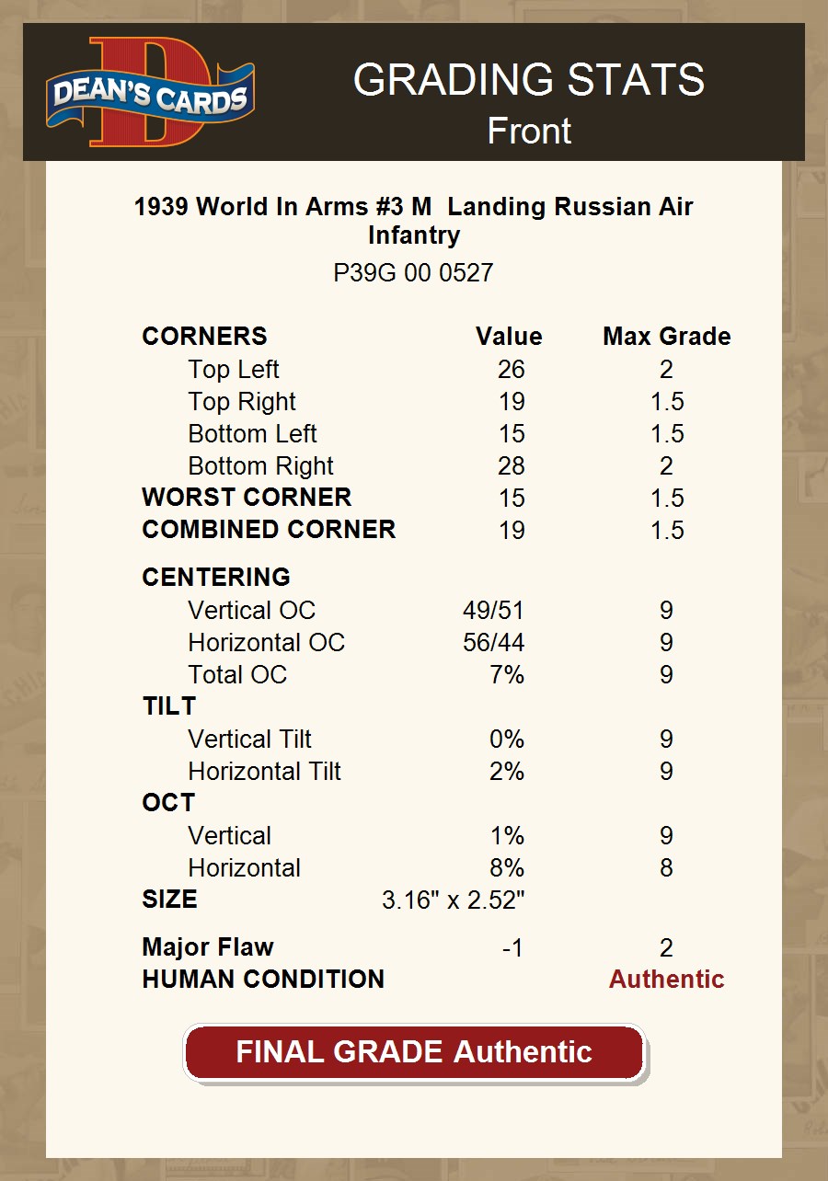The image size is (828, 1181).
Task: Click the OCT Horizontal max grade 8
Action: point(666,868)
